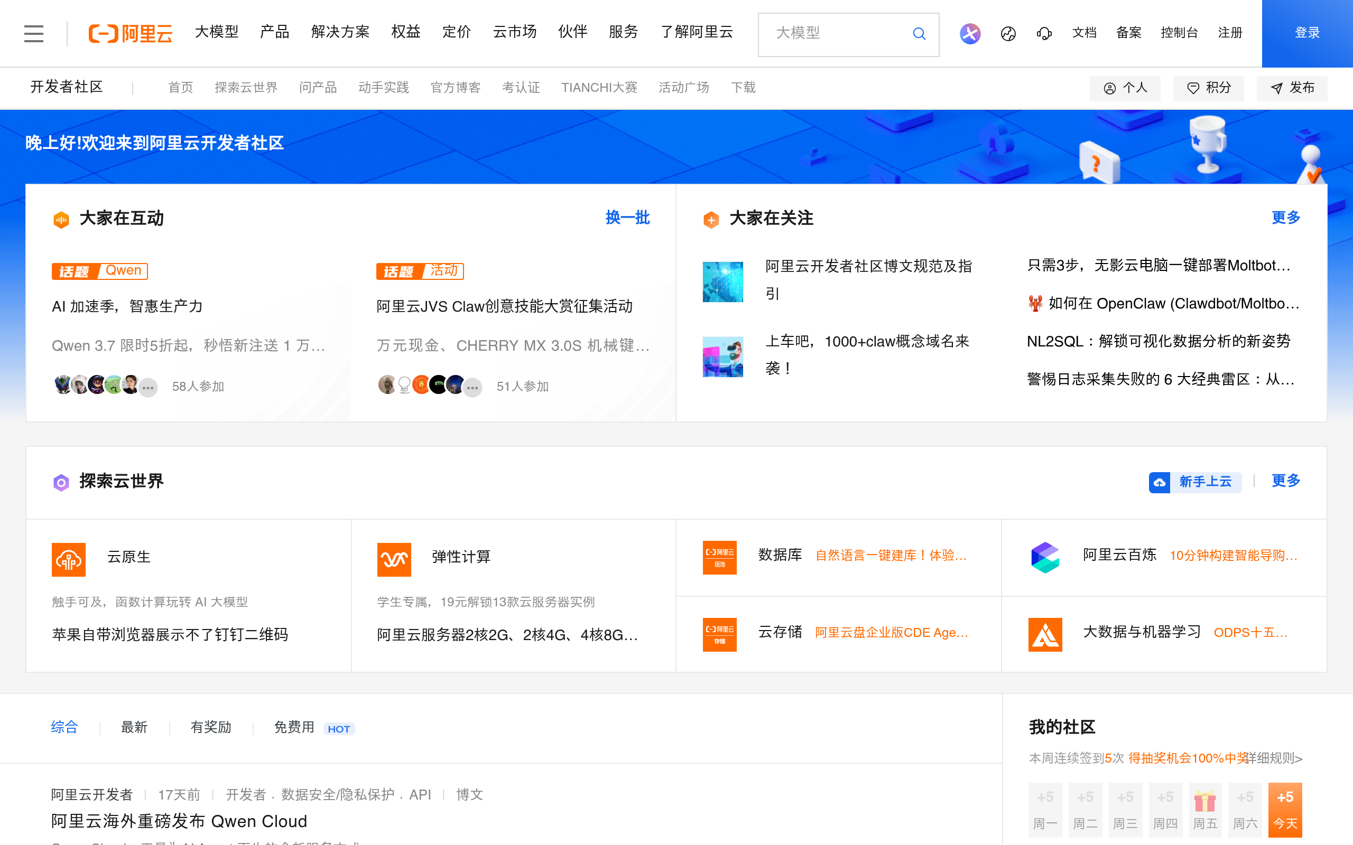Open the 产品 top nav menu
Screen dimensions: 1353x845
click(274, 32)
